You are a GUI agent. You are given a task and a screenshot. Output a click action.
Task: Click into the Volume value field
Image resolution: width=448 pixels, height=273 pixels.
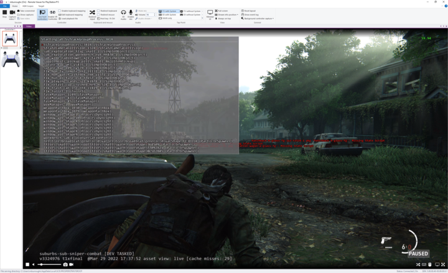point(150,14)
